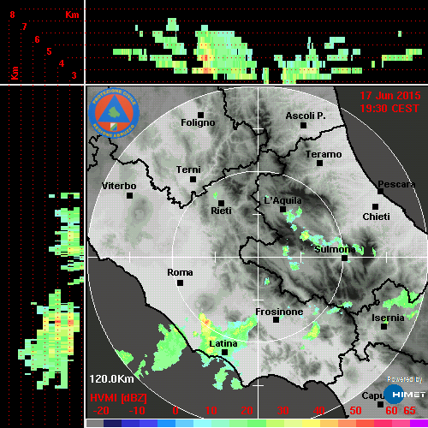The image size is (428, 428).
Task: Pick the dark navy swatch in the dBZ bar
Action: pos(113,424)
